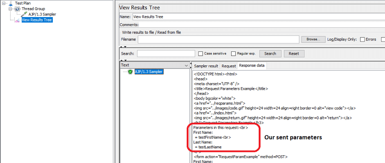This screenshot has height=163, width=385.
Task: Click the View Results Tree graph icon
Action: (x=17, y=20)
